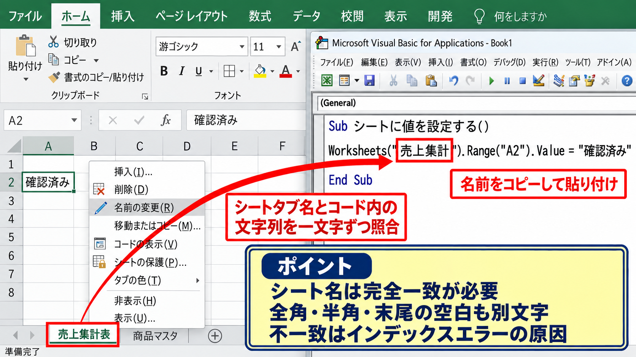Click the Cut (切り取り) scissors icon

[x=53, y=42]
